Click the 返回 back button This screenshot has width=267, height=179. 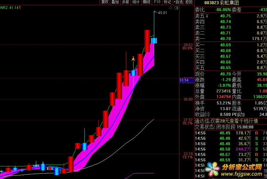click(x=189, y=2)
